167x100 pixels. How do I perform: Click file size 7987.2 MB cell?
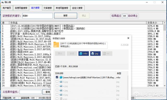click(153, 70)
